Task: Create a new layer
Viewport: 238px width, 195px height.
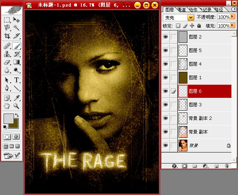Action: (216, 166)
